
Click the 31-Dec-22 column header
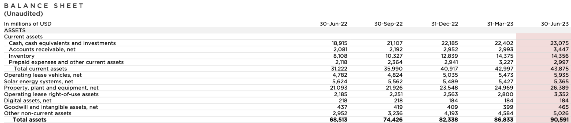pos(444,24)
